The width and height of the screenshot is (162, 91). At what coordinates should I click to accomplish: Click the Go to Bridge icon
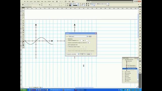57,2
